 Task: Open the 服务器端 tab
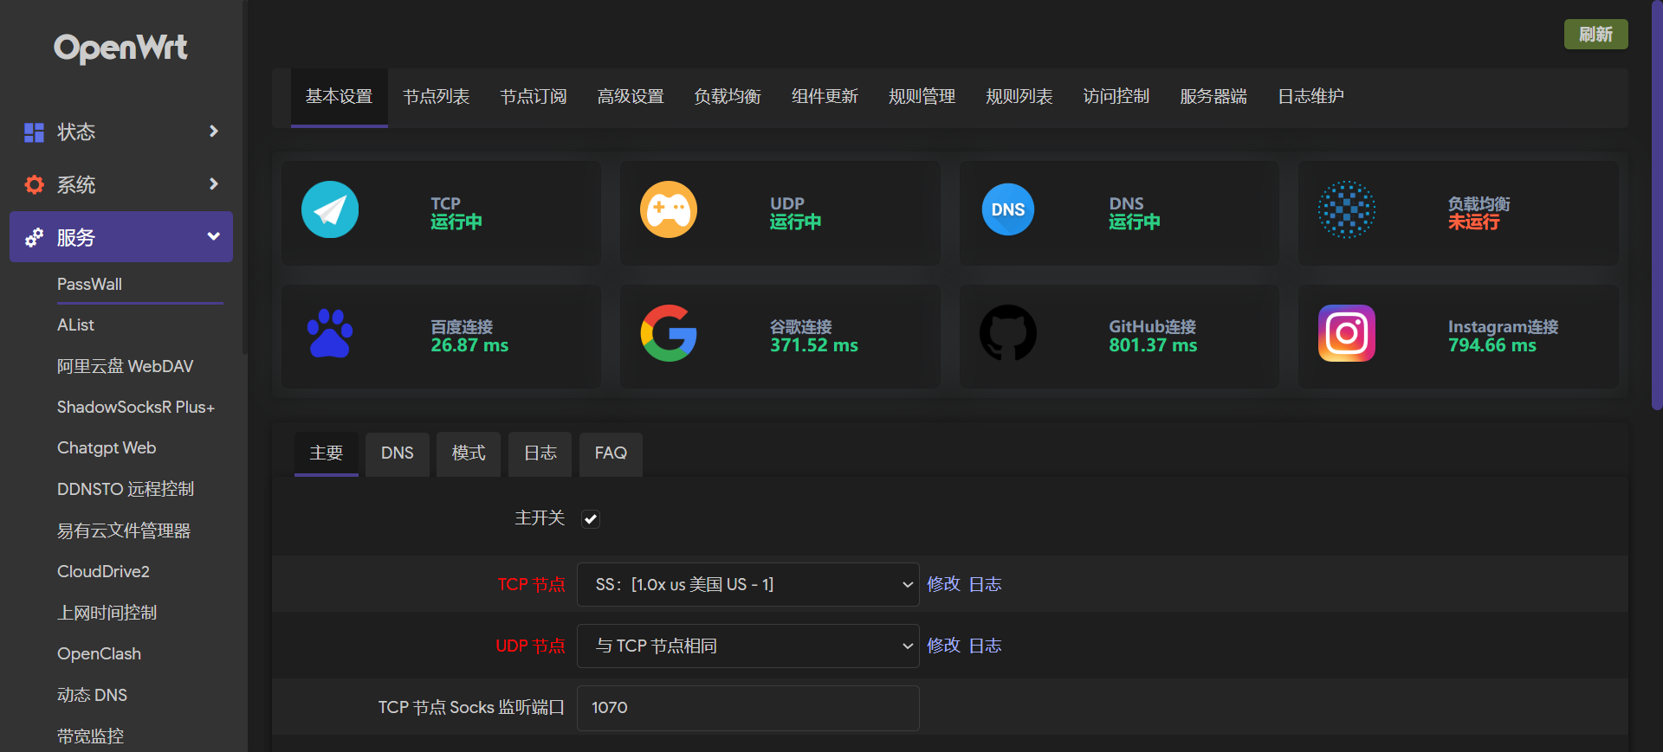(x=1213, y=97)
